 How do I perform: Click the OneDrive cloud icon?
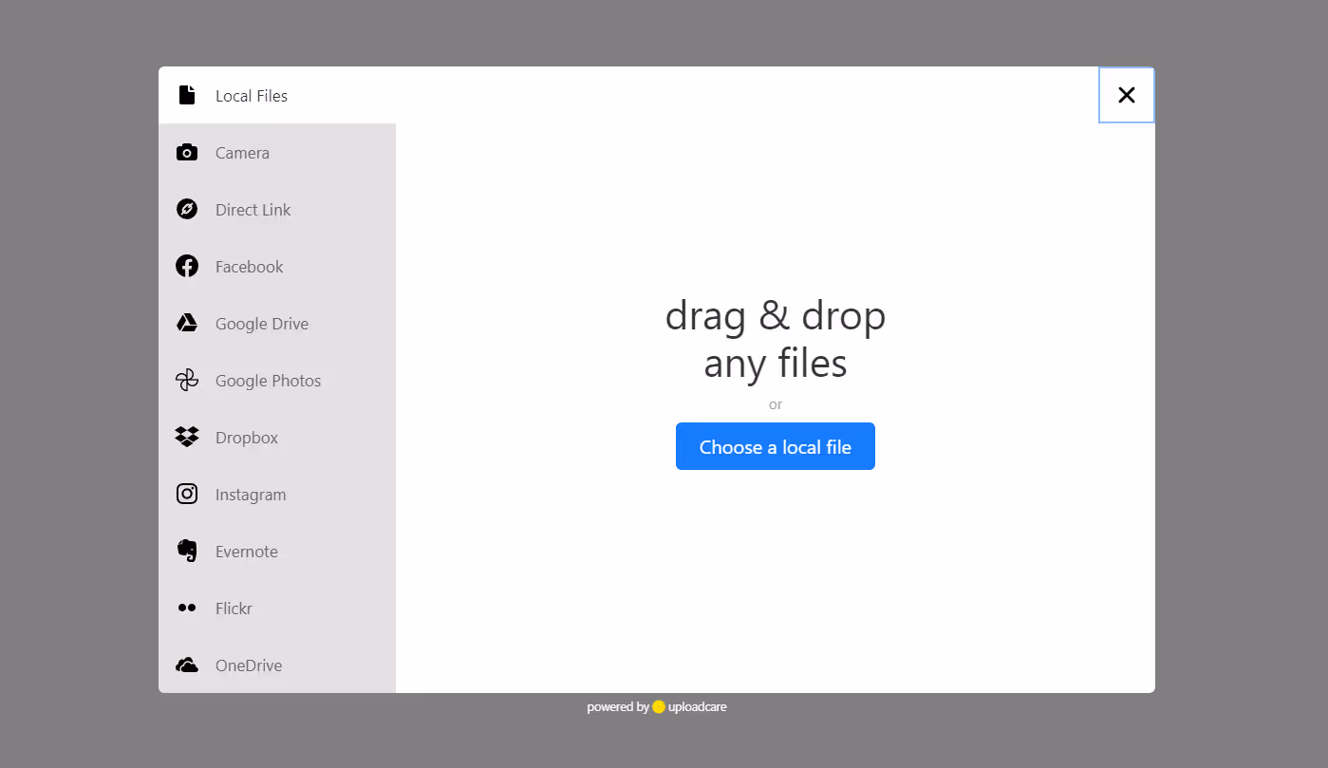point(187,665)
